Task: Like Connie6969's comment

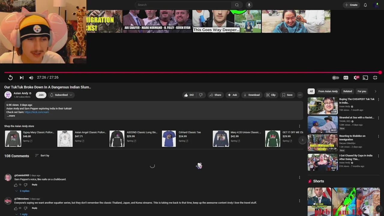Action: click(16, 185)
